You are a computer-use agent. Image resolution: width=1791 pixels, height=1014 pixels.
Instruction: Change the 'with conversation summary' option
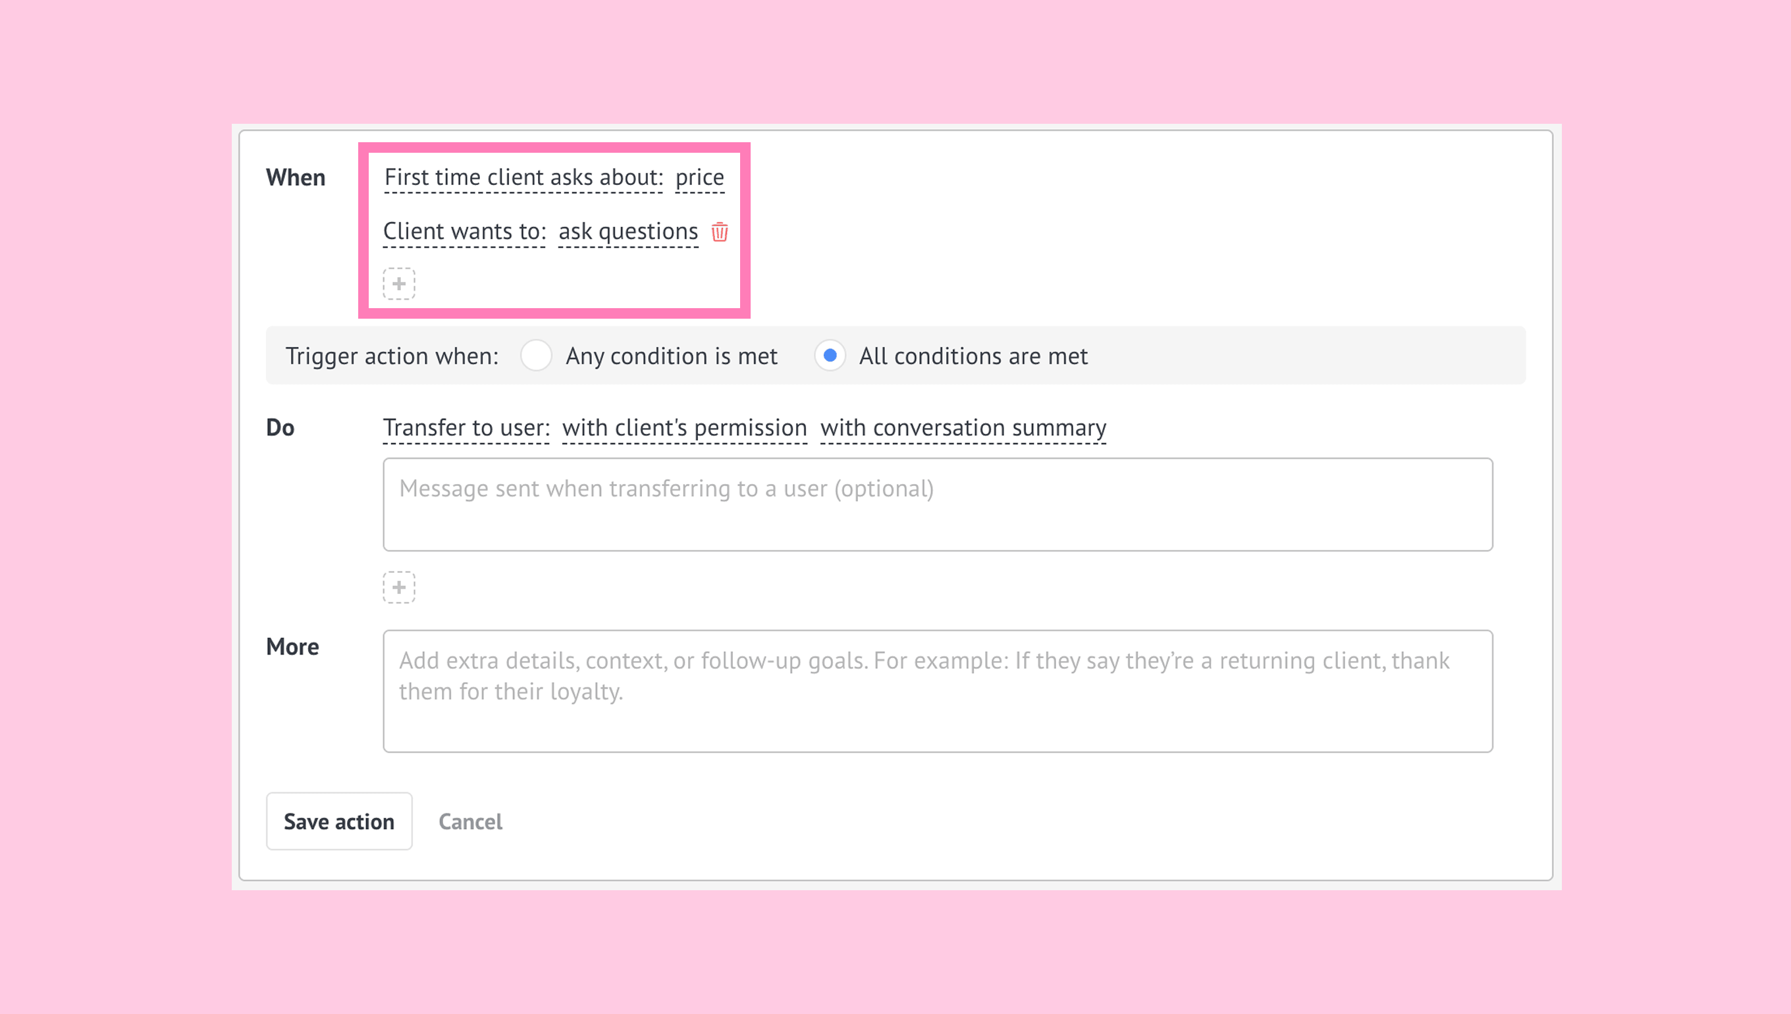pos(963,427)
